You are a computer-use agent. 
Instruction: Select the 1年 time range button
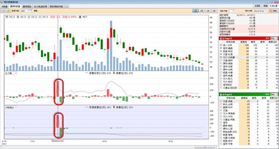(x=208, y=11)
